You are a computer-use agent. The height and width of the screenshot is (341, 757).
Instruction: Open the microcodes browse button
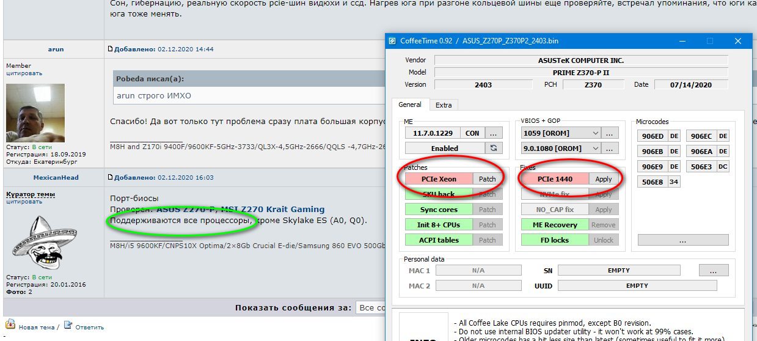click(683, 240)
